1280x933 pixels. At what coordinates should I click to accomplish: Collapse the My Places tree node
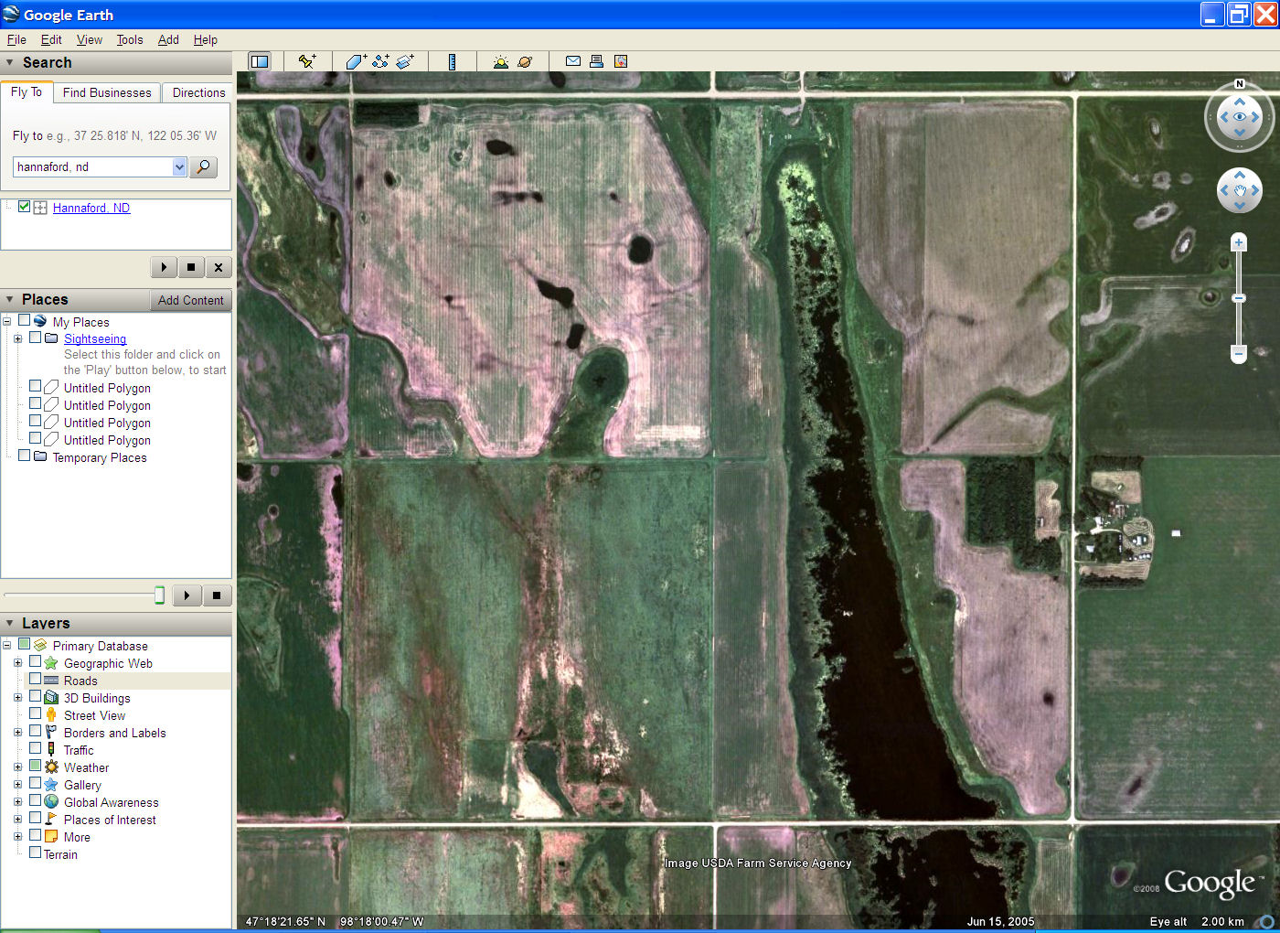coord(6,321)
